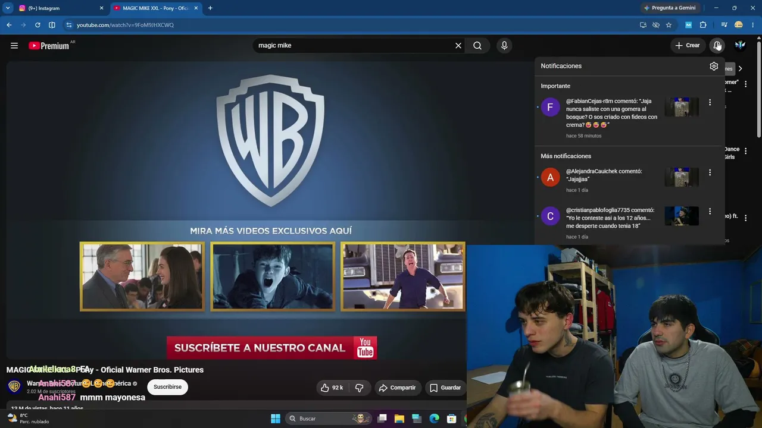Click FabianCejas notification video thumbnail

click(x=682, y=107)
